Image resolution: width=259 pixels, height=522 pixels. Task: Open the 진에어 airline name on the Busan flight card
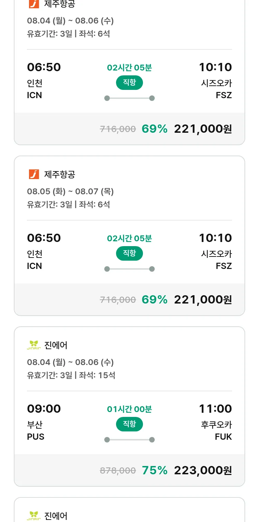[56, 345]
